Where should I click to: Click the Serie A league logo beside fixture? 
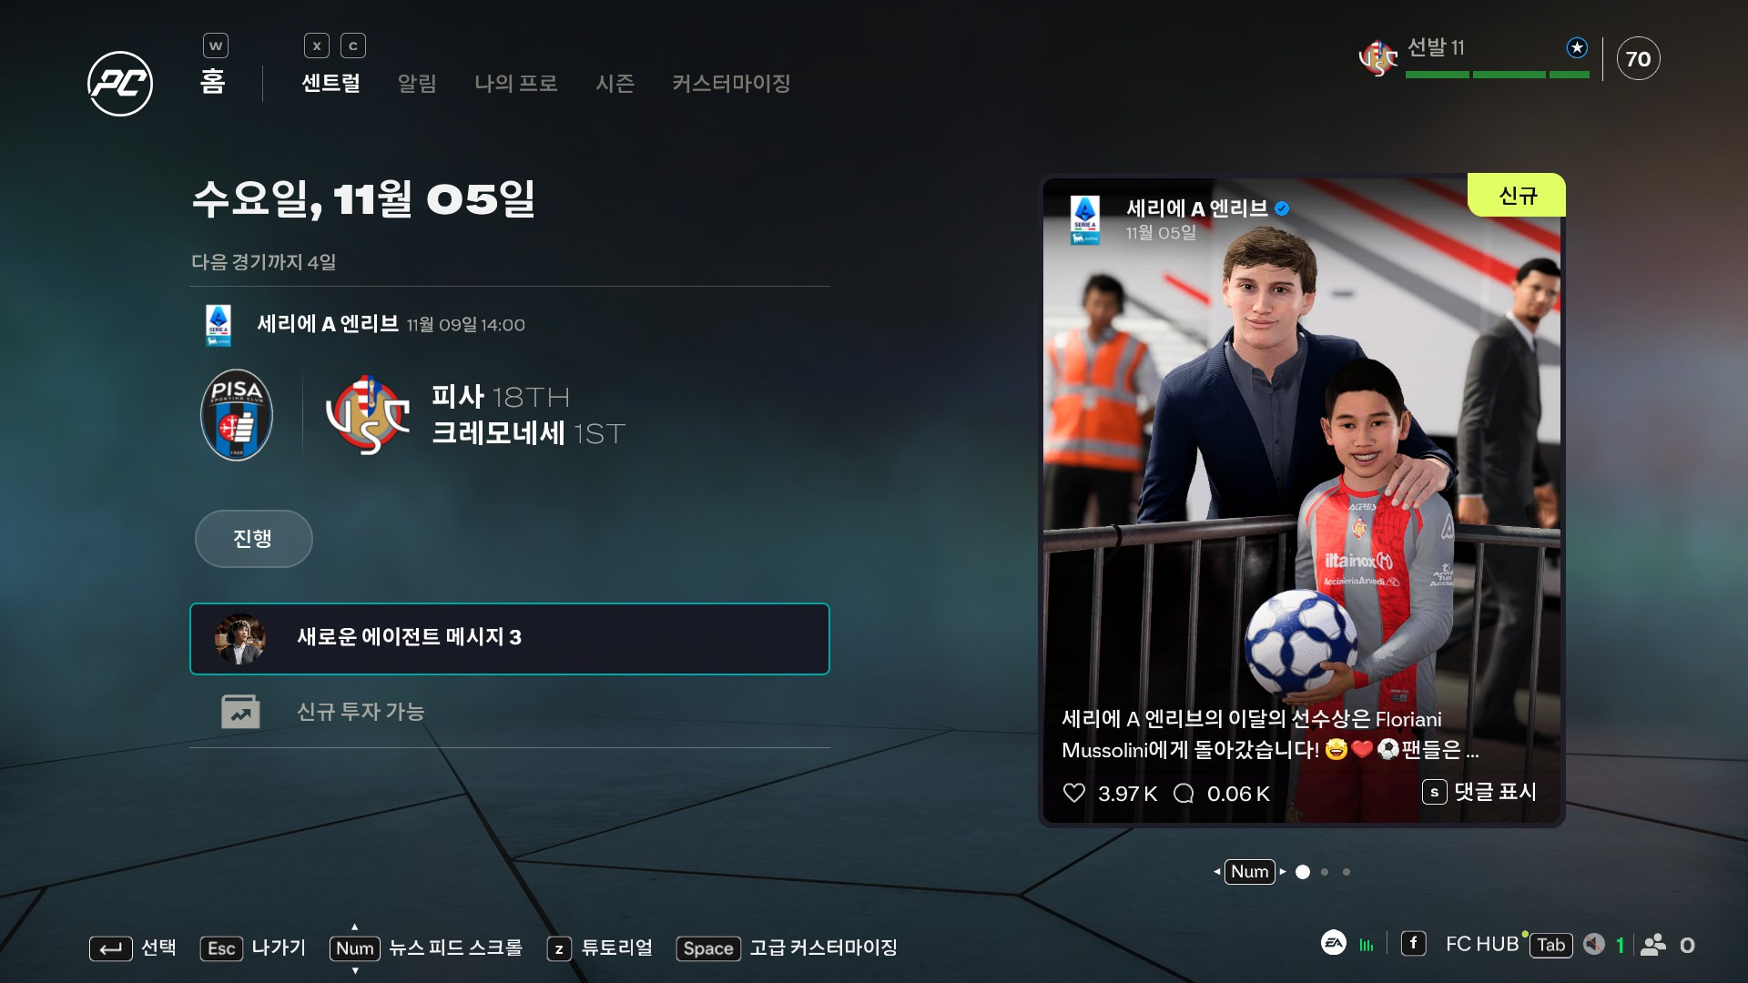(x=218, y=325)
